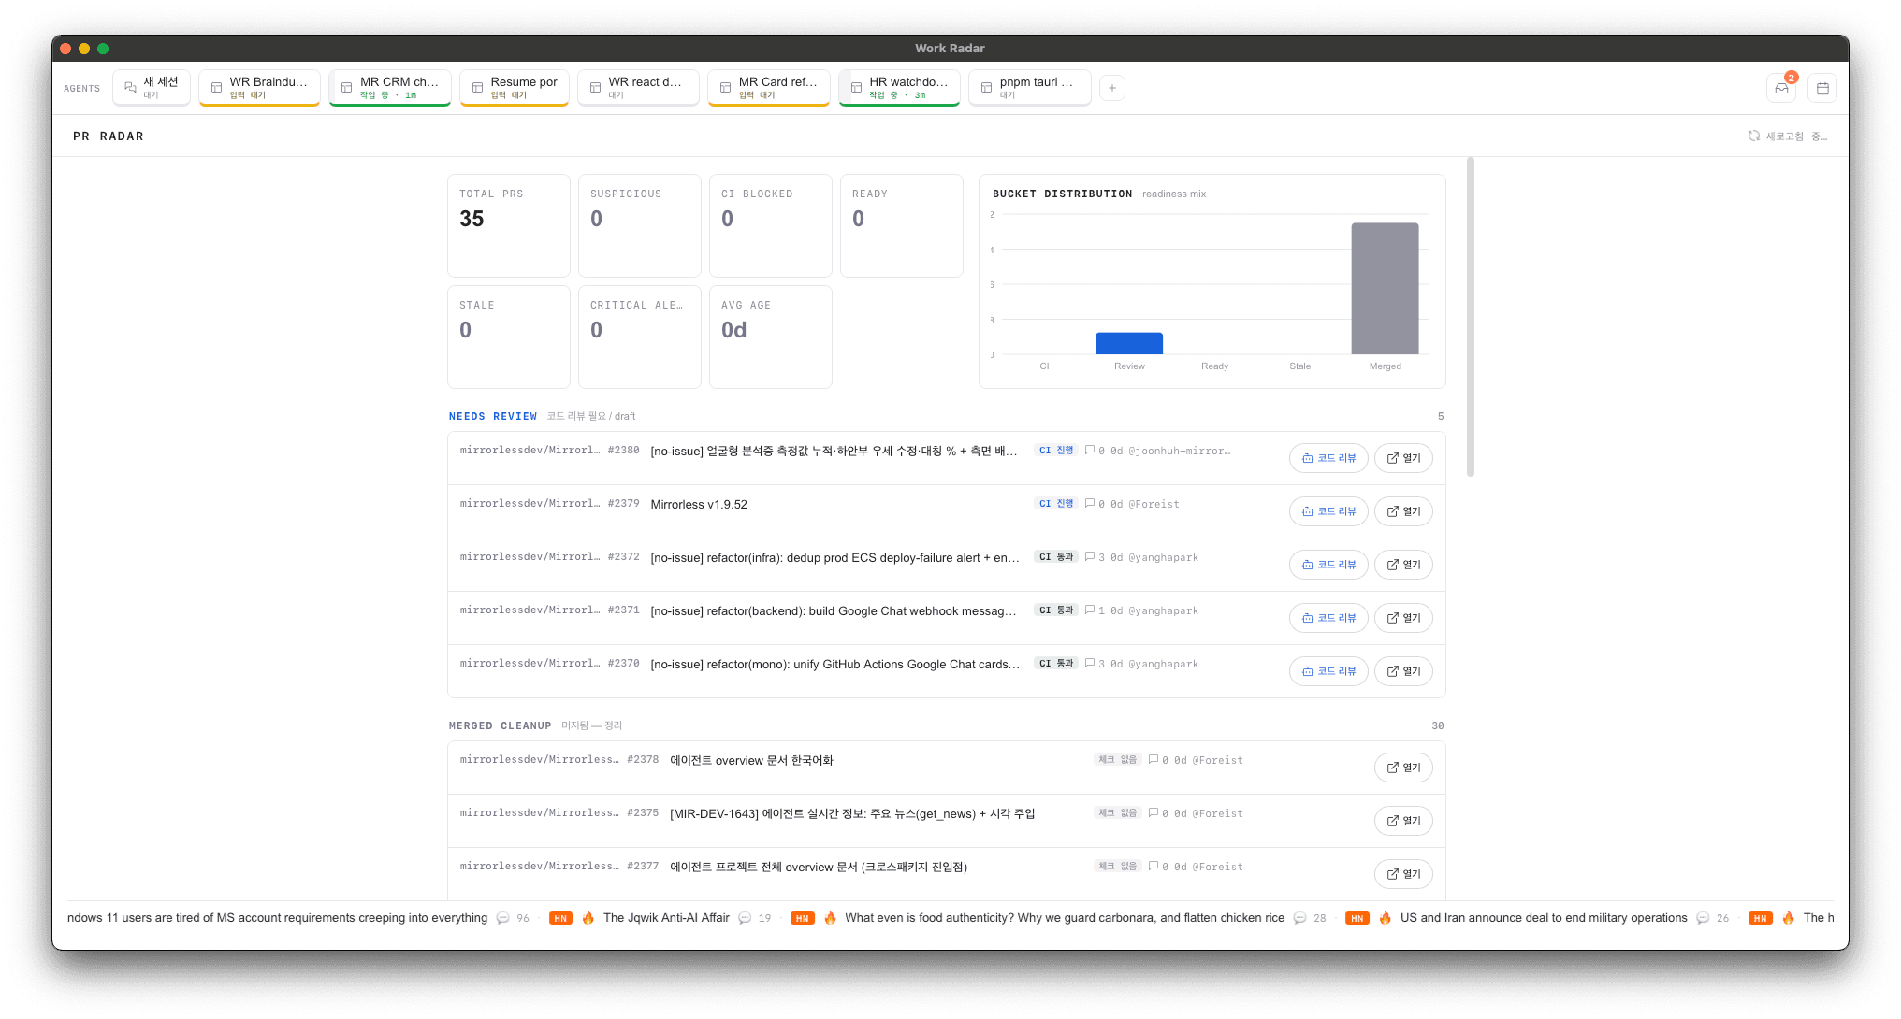Click the vertical scrollbar of PR list

point(1471,317)
